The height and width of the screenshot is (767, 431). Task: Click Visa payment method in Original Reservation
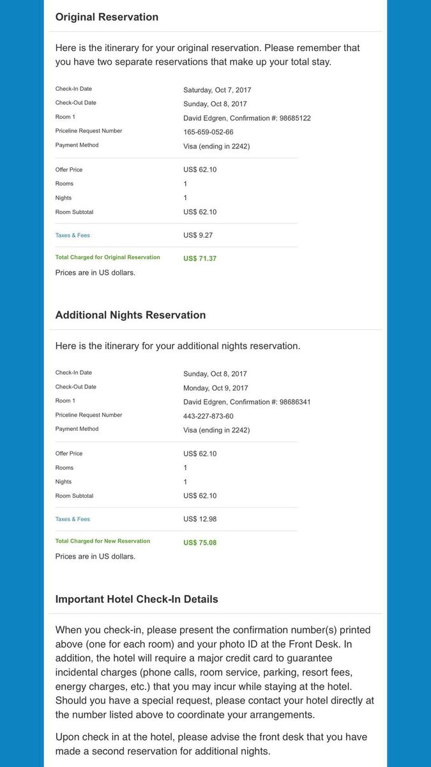point(216,146)
